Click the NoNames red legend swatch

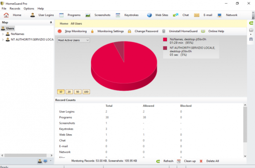[x=165, y=39]
